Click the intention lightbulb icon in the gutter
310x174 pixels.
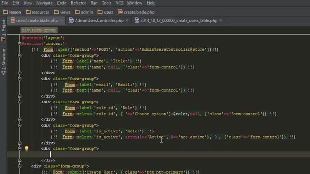click(x=26, y=148)
